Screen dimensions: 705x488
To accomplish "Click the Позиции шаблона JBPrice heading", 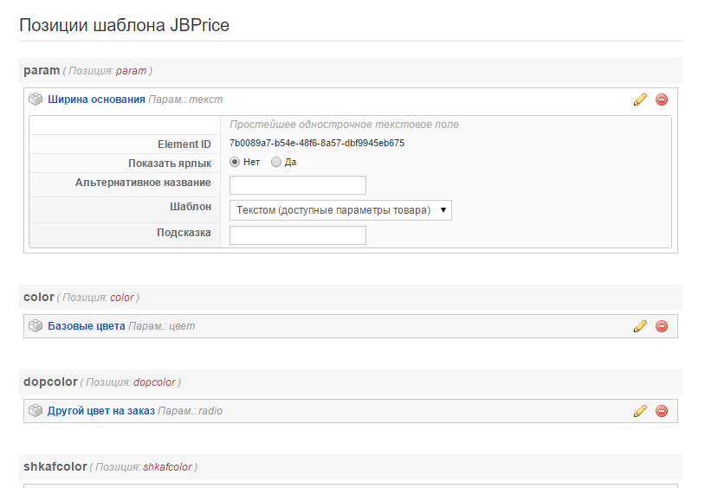I will (124, 25).
